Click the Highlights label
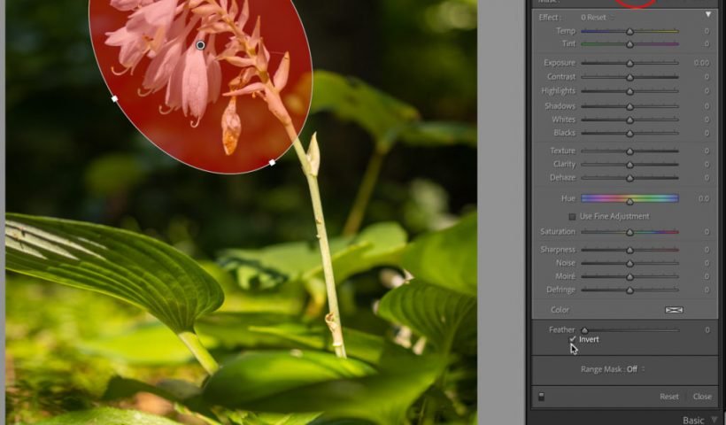Viewport: 726px width, 425px height. coord(559,91)
